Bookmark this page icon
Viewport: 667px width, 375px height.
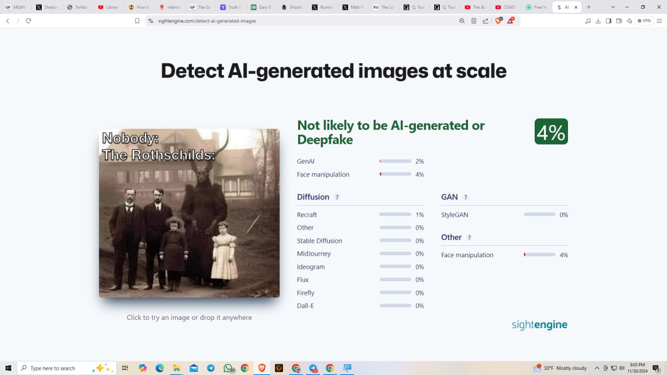point(137,21)
